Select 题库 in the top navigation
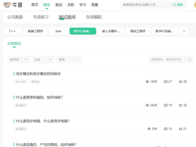Screen dimensions: 196x147 tap(47, 5)
